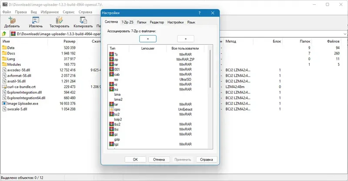Image resolution: width=348 pixels, height=181 pixels.
Task: Click the swscale-5.dll file icon
Action: click(4, 109)
